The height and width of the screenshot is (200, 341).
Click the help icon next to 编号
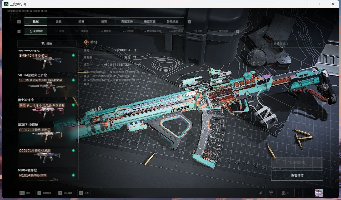(x=136, y=50)
